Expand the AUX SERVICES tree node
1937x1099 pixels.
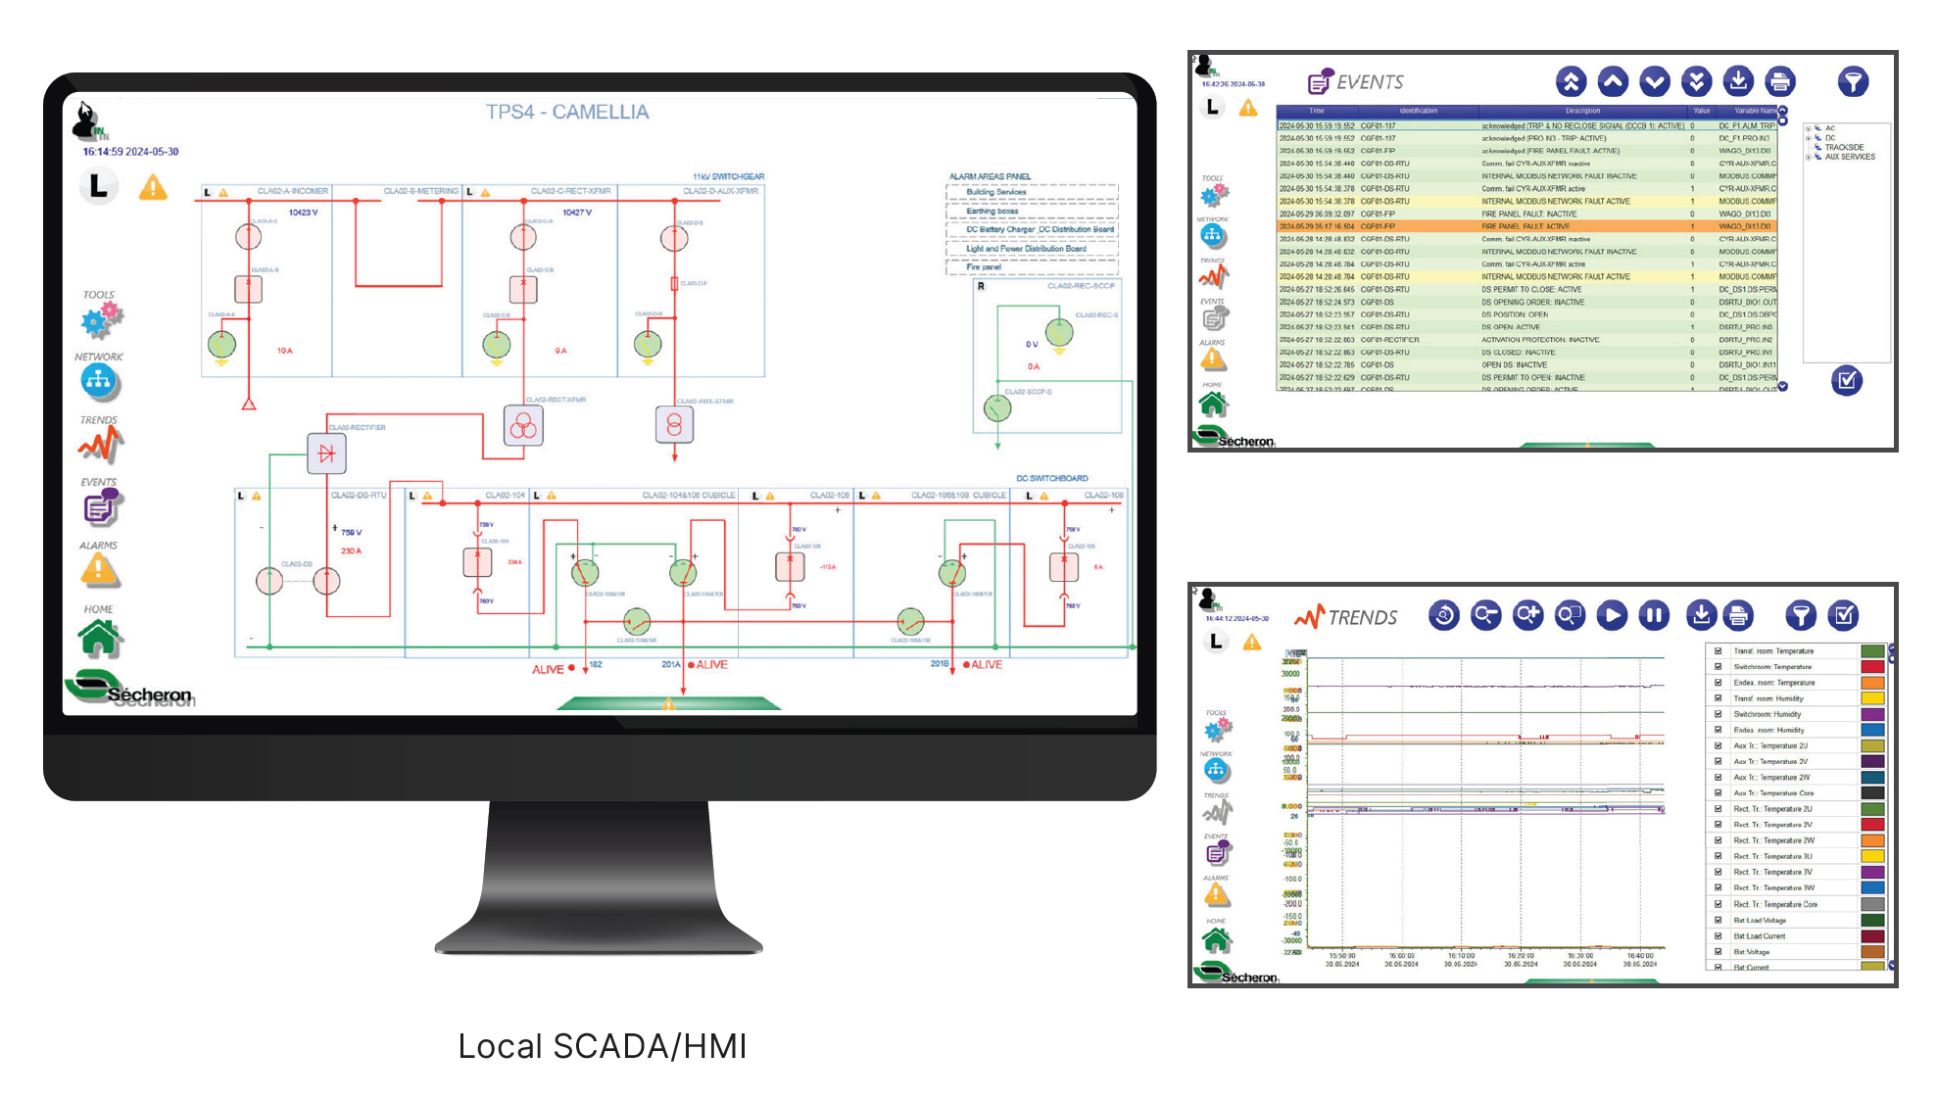(x=1809, y=157)
